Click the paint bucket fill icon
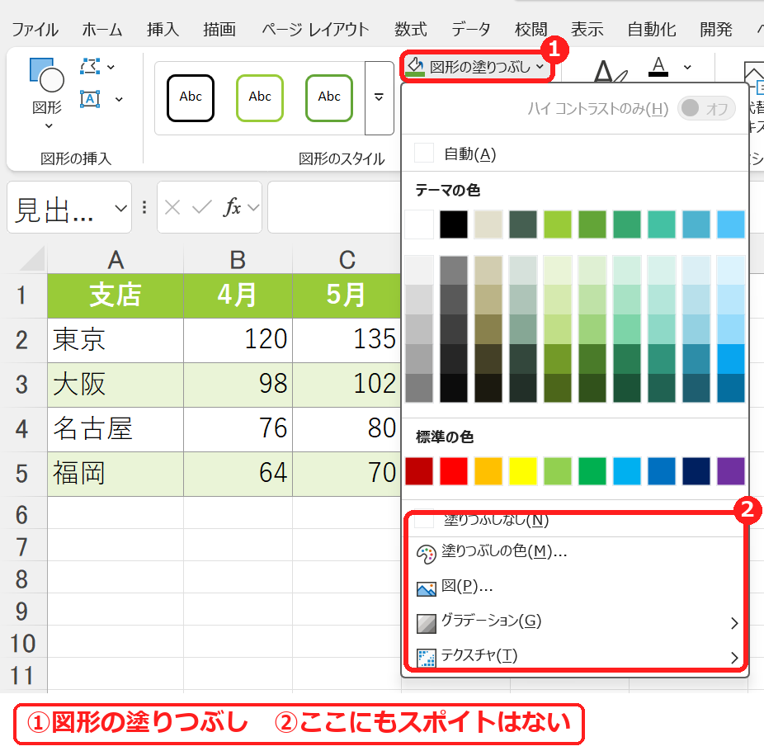The width and height of the screenshot is (764, 751). coord(415,66)
